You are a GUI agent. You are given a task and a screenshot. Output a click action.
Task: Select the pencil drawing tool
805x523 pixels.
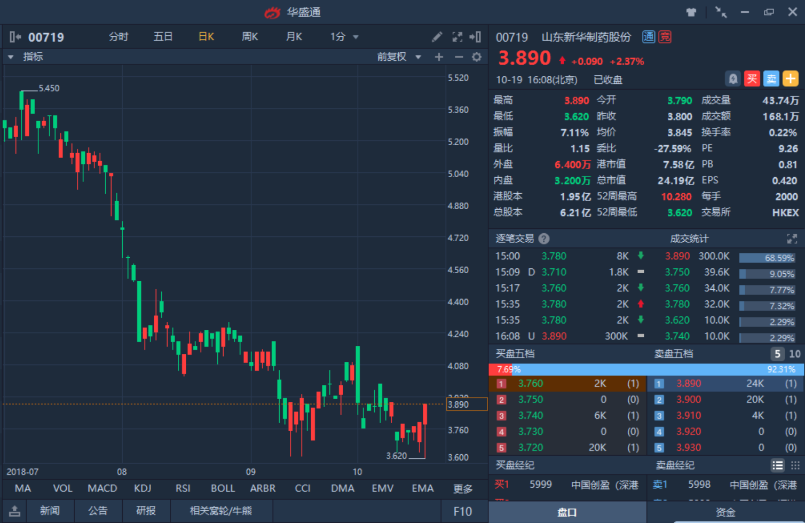tap(437, 37)
